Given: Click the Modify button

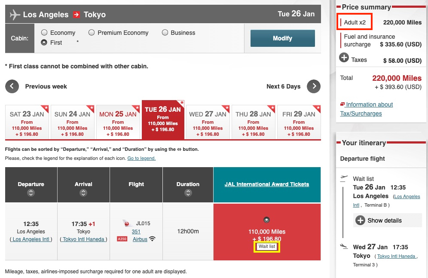Looking at the screenshot, I should pos(282,38).
